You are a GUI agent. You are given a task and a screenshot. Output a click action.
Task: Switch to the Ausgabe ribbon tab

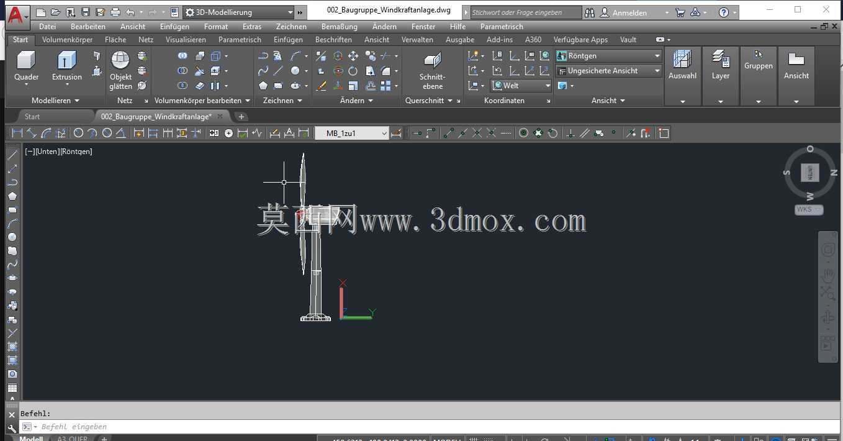coord(460,40)
